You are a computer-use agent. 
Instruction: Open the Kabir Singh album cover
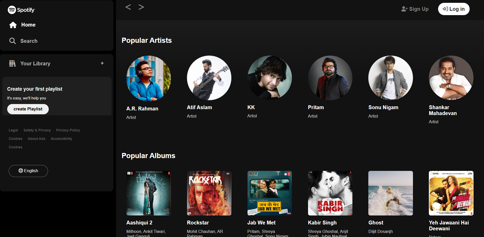click(x=330, y=193)
